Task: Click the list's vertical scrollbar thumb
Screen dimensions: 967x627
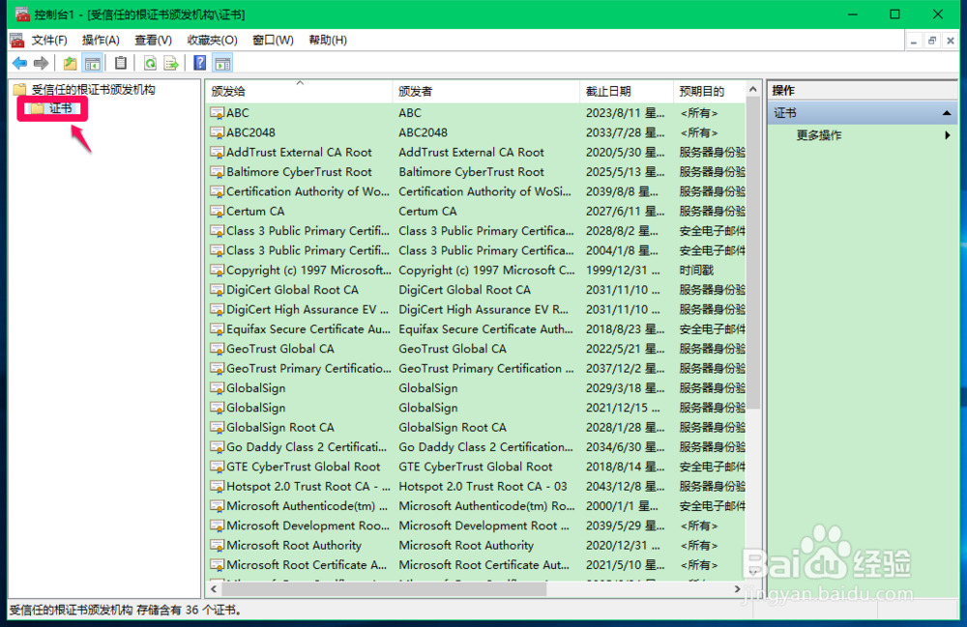Action: [x=753, y=253]
